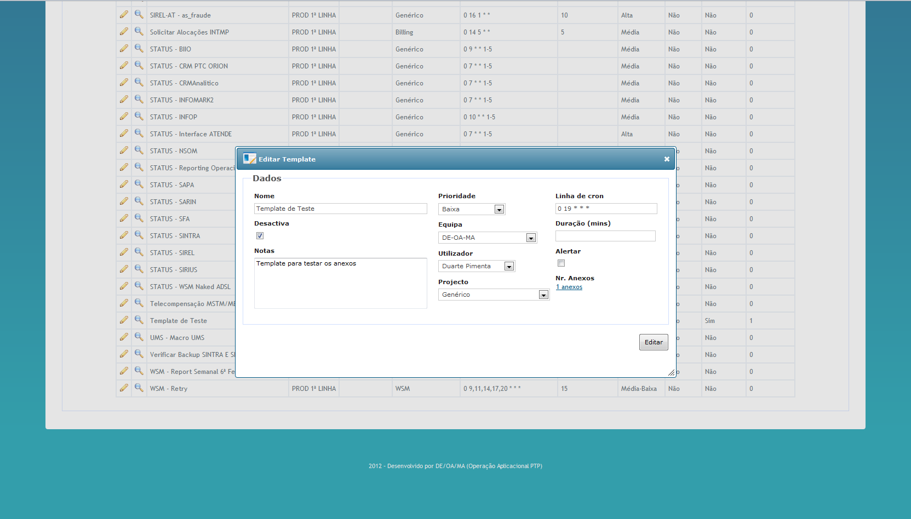
Task: Click pencil icon for Template de Teste
Action: pos(124,320)
